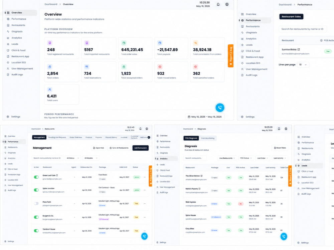Toggle the Is Live switch for Burgers & Co.

click(36, 217)
